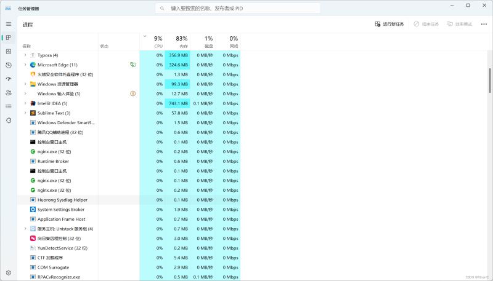The height and width of the screenshot is (281, 493).
Task: Expand the Microsoft Edge (11) group
Action: [x=25, y=65]
